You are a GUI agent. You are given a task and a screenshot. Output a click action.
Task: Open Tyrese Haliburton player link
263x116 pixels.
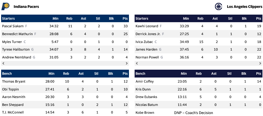pyautogui.click(x=16, y=49)
